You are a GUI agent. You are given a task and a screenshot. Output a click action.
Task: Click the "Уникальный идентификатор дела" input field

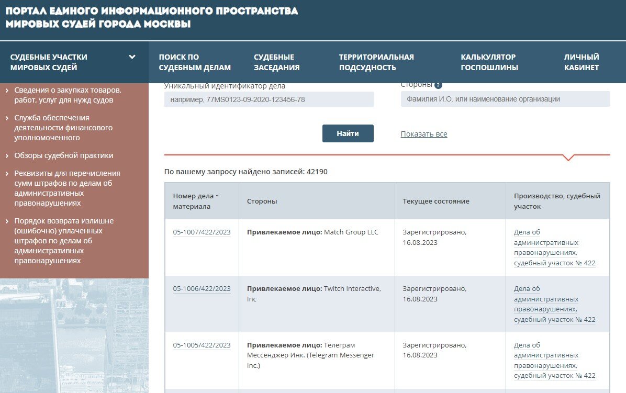[268, 99]
